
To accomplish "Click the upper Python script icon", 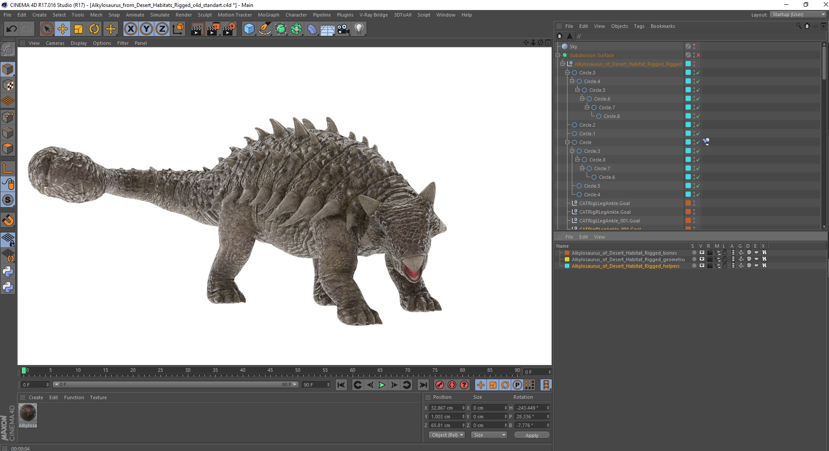I will click(8, 272).
